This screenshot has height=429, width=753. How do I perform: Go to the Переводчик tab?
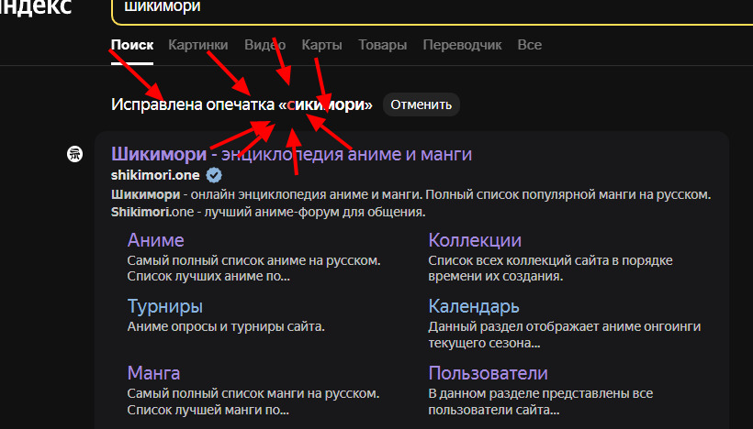pyautogui.click(x=462, y=45)
